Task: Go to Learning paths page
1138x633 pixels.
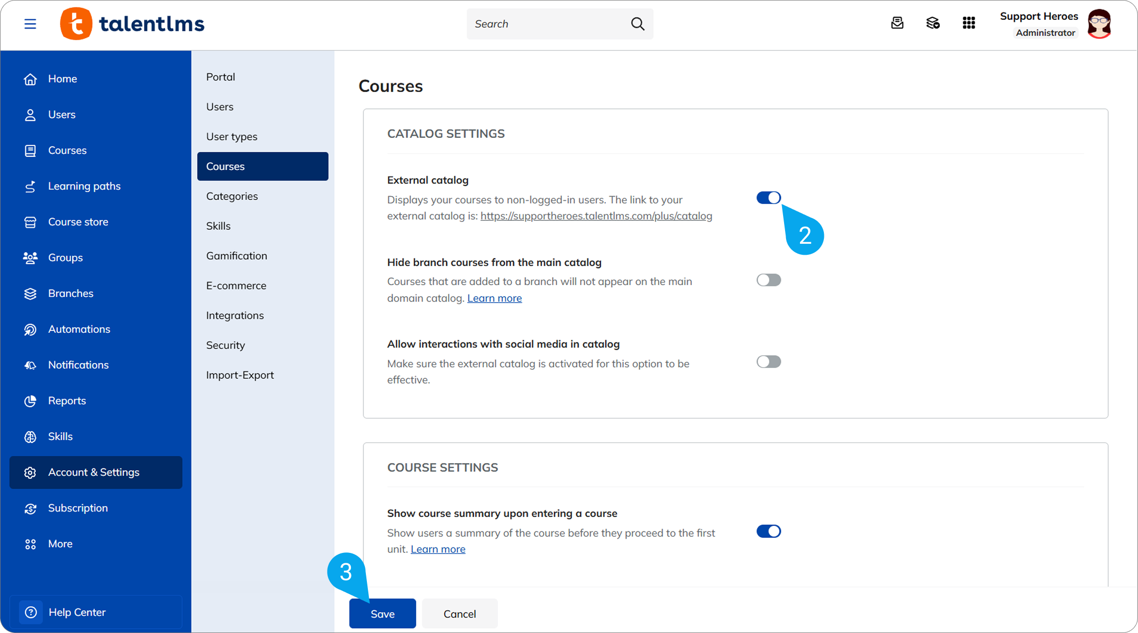Action: point(96,187)
